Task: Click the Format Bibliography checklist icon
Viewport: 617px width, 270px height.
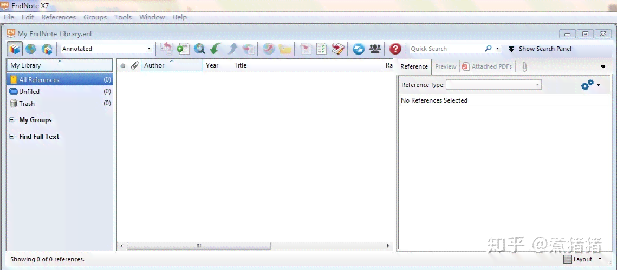Action: point(321,49)
